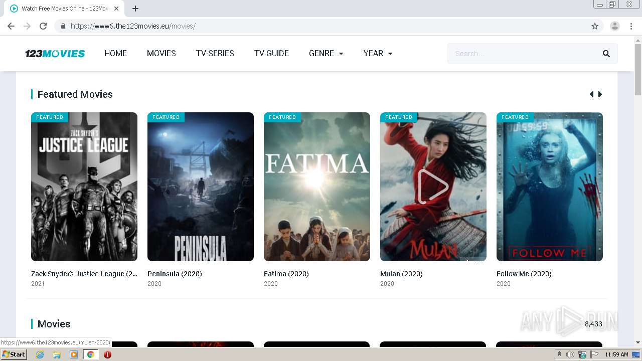Viewport: 642px width, 361px height.
Task: Open the Opera taskbar icon
Action: tap(107, 354)
